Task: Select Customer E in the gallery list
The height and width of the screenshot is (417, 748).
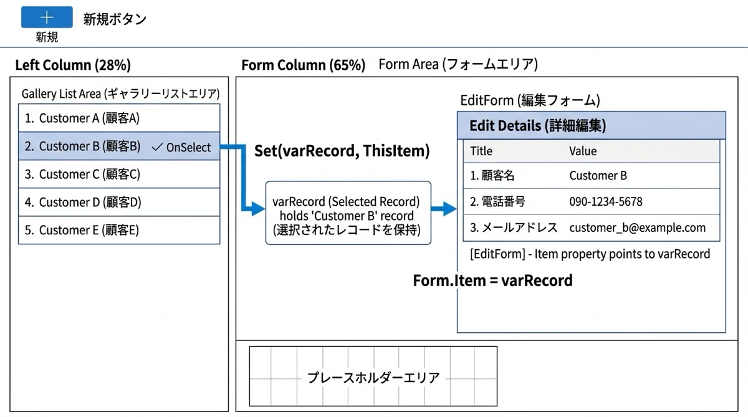Action: pos(119,231)
